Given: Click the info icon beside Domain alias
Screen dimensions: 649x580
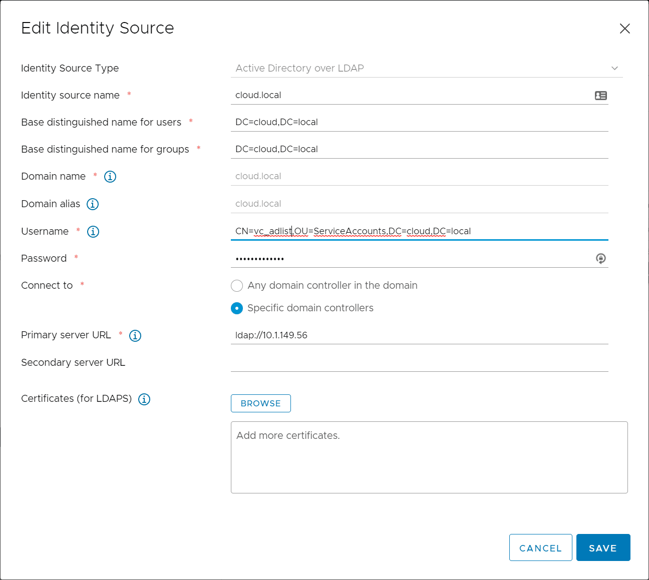Looking at the screenshot, I should [93, 204].
